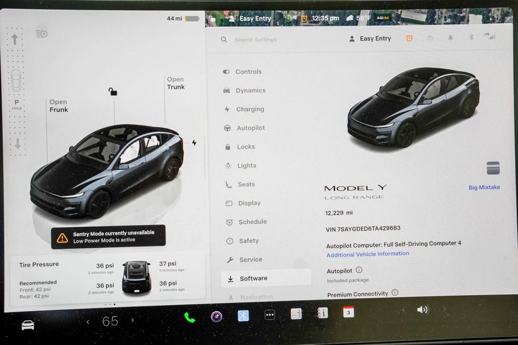The image size is (518, 345).
Task: Tap the notification bell in the settings header
Action: click(450, 38)
